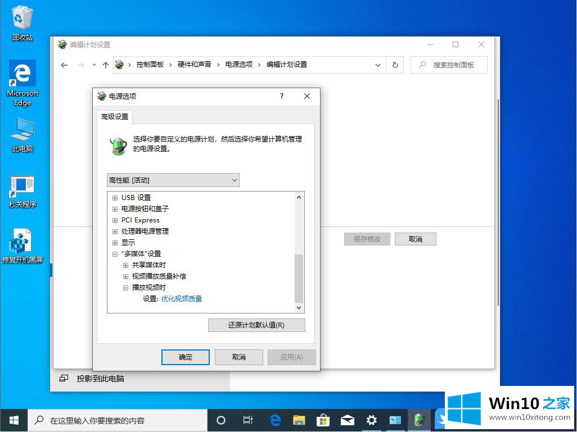577x432 pixels.
Task: Expand the 共享媒体时 sub-node
Action: [125, 266]
